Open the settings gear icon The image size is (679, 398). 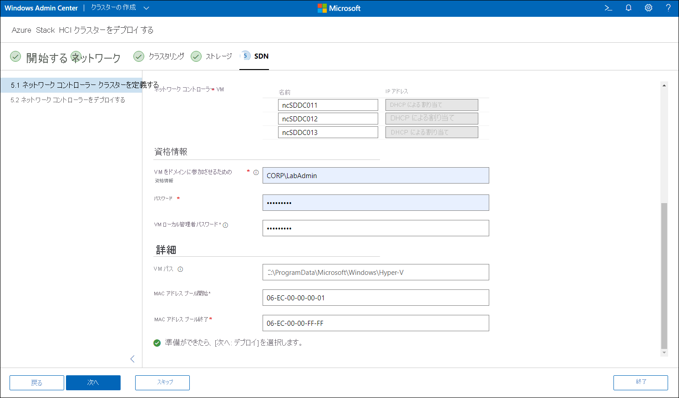pyautogui.click(x=649, y=8)
